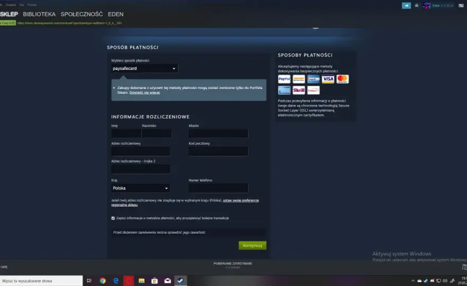Click the Sofort payment logo
The height and width of the screenshot is (286, 467).
tap(298, 79)
